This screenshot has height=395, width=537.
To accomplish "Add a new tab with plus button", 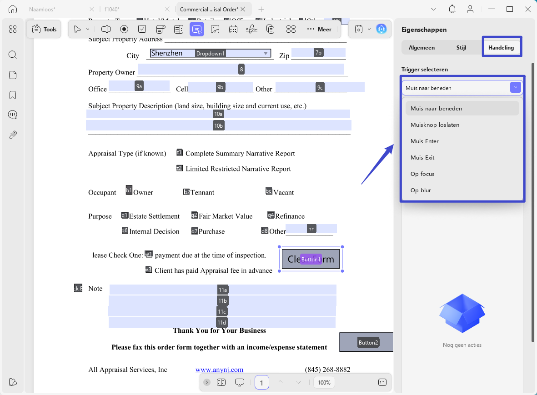I will [x=261, y=9].
